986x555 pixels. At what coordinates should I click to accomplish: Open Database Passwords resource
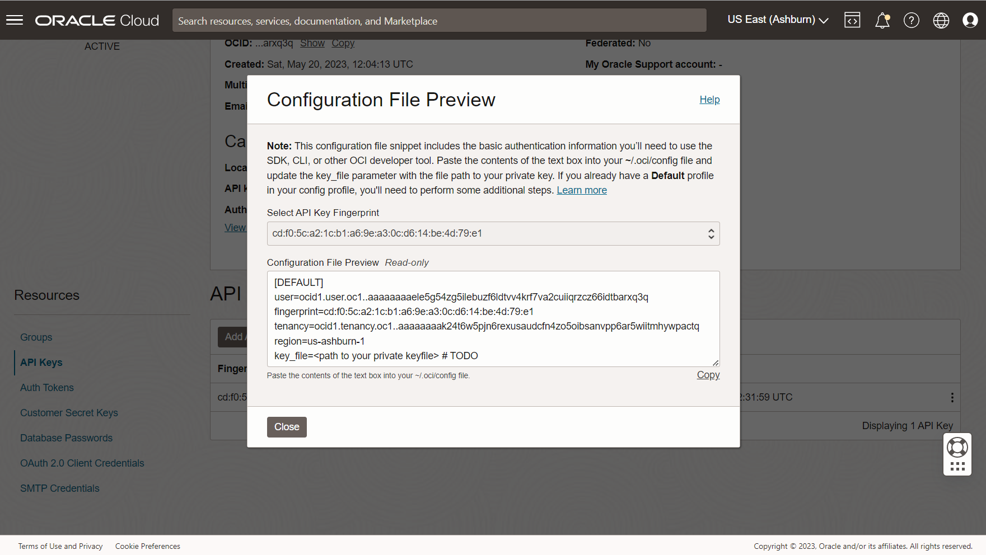pyautogui.click(x=66, y=438)
